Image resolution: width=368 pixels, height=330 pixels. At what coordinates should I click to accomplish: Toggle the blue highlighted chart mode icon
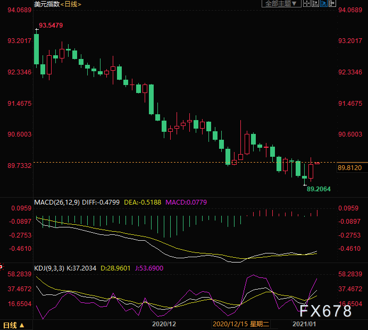tap(323, 3)
